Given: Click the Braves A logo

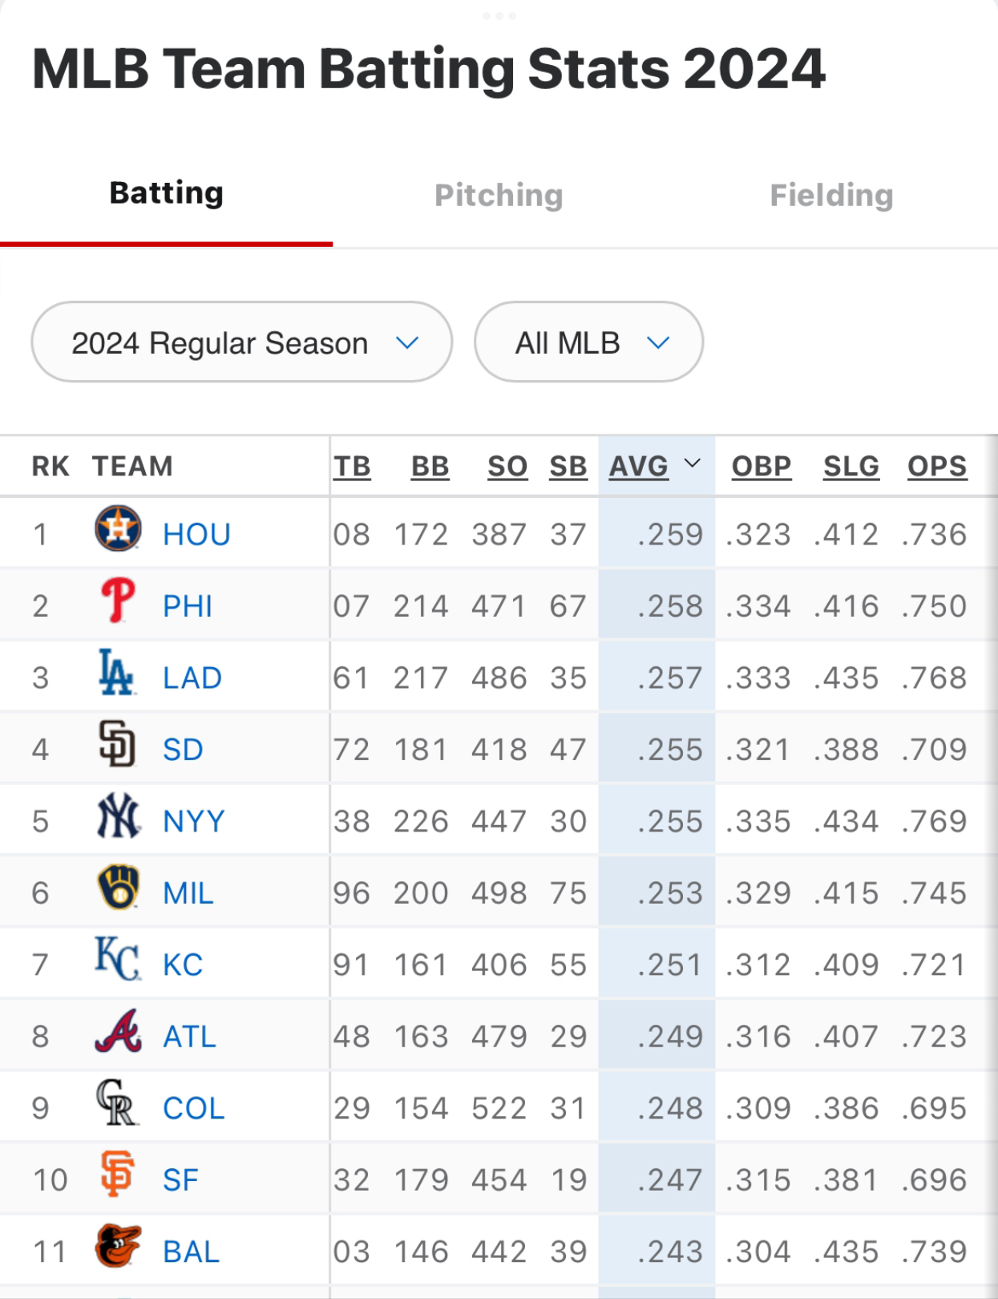Looking at the screenshot, I should tap(118, 1031).
